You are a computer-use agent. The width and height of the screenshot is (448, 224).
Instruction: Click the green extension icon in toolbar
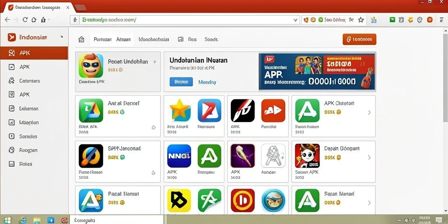click(x=392, y=19)
